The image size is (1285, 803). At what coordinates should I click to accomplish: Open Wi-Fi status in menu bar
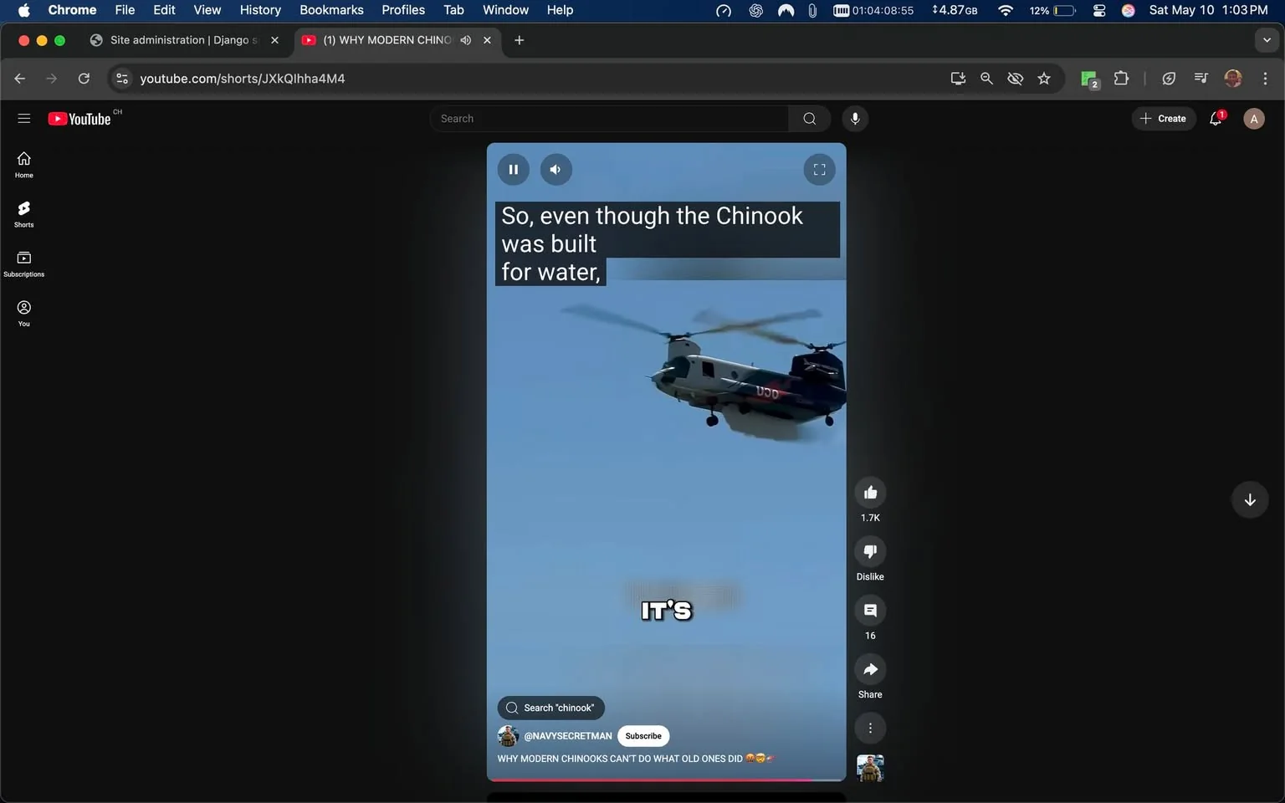click(1006, 10)
